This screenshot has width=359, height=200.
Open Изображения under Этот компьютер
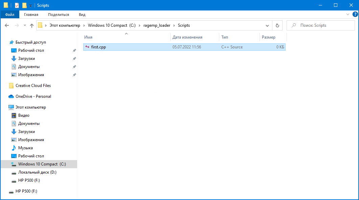point(31,140)
